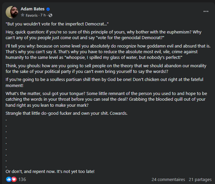Click the "Think, you ghouls" paragraph

100,69
